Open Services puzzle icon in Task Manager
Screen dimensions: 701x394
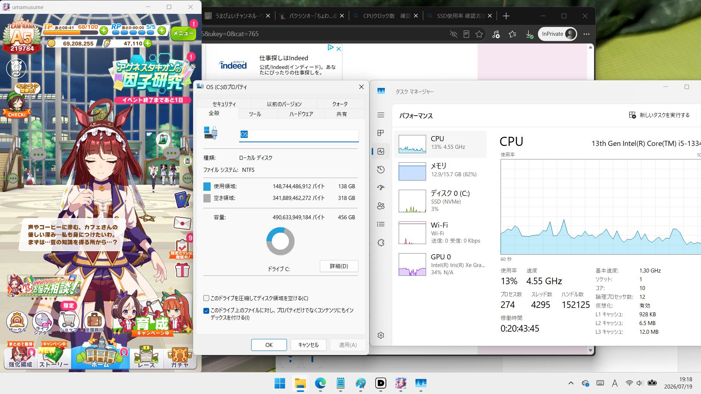click(x=381, y=243)
